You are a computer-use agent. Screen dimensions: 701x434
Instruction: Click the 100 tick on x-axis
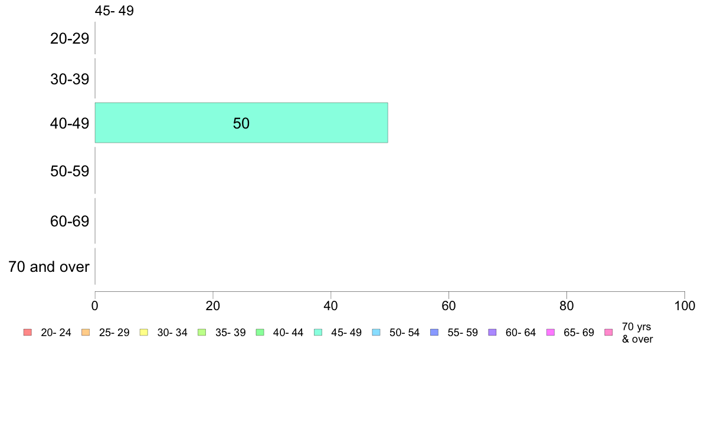click(x=684, y=305)
